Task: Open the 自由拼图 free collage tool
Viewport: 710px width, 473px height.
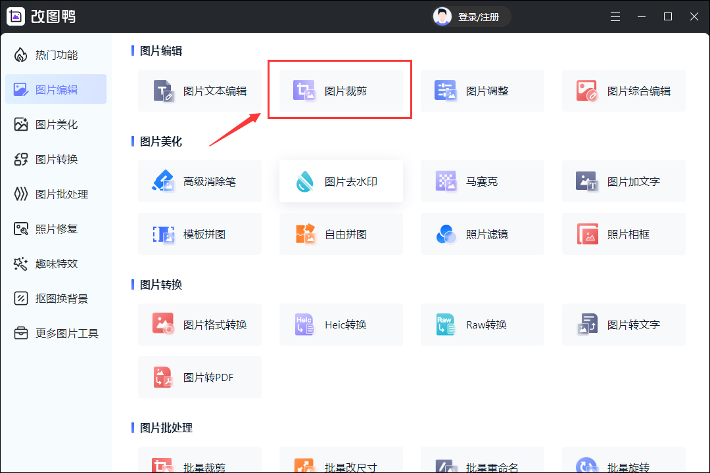Action: point(341,234)
